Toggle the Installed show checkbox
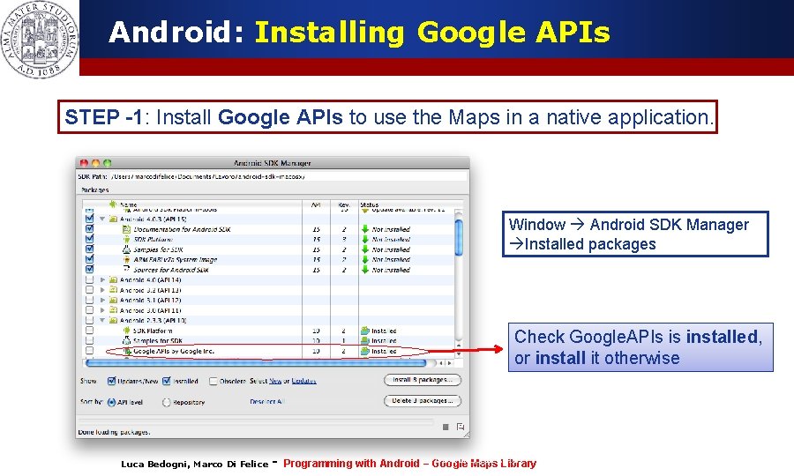The height and width of the screenshot is (476, 794). [167, 381]
